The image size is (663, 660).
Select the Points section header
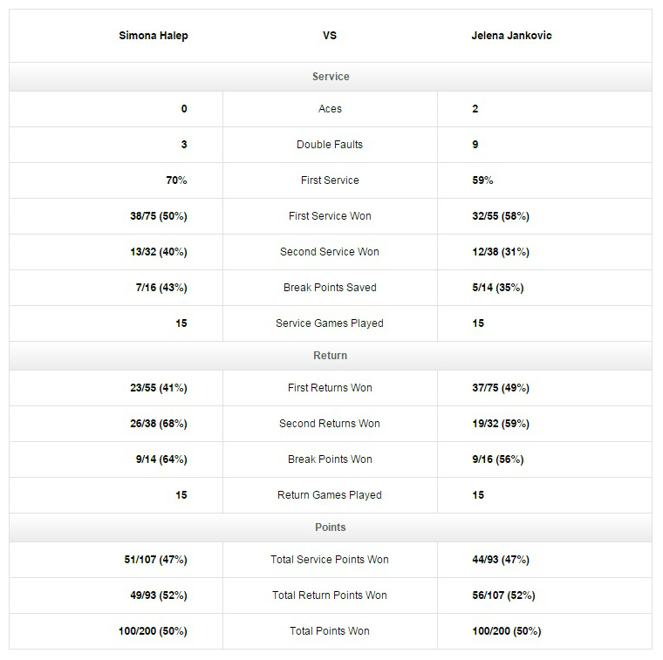click(331, 527)
